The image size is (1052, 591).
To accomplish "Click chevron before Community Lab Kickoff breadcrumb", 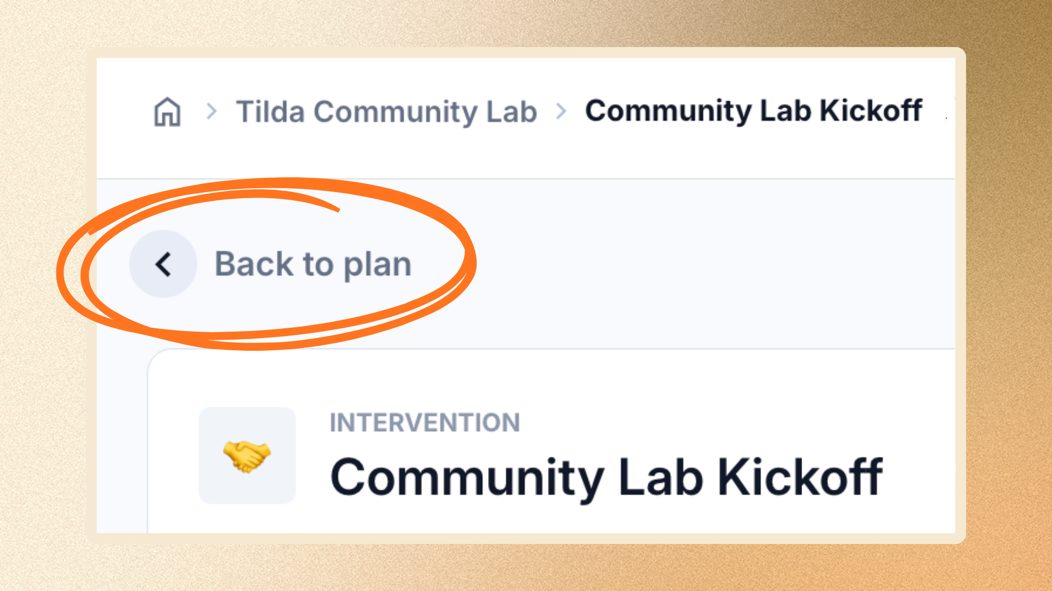I will [x=561, y=112].
